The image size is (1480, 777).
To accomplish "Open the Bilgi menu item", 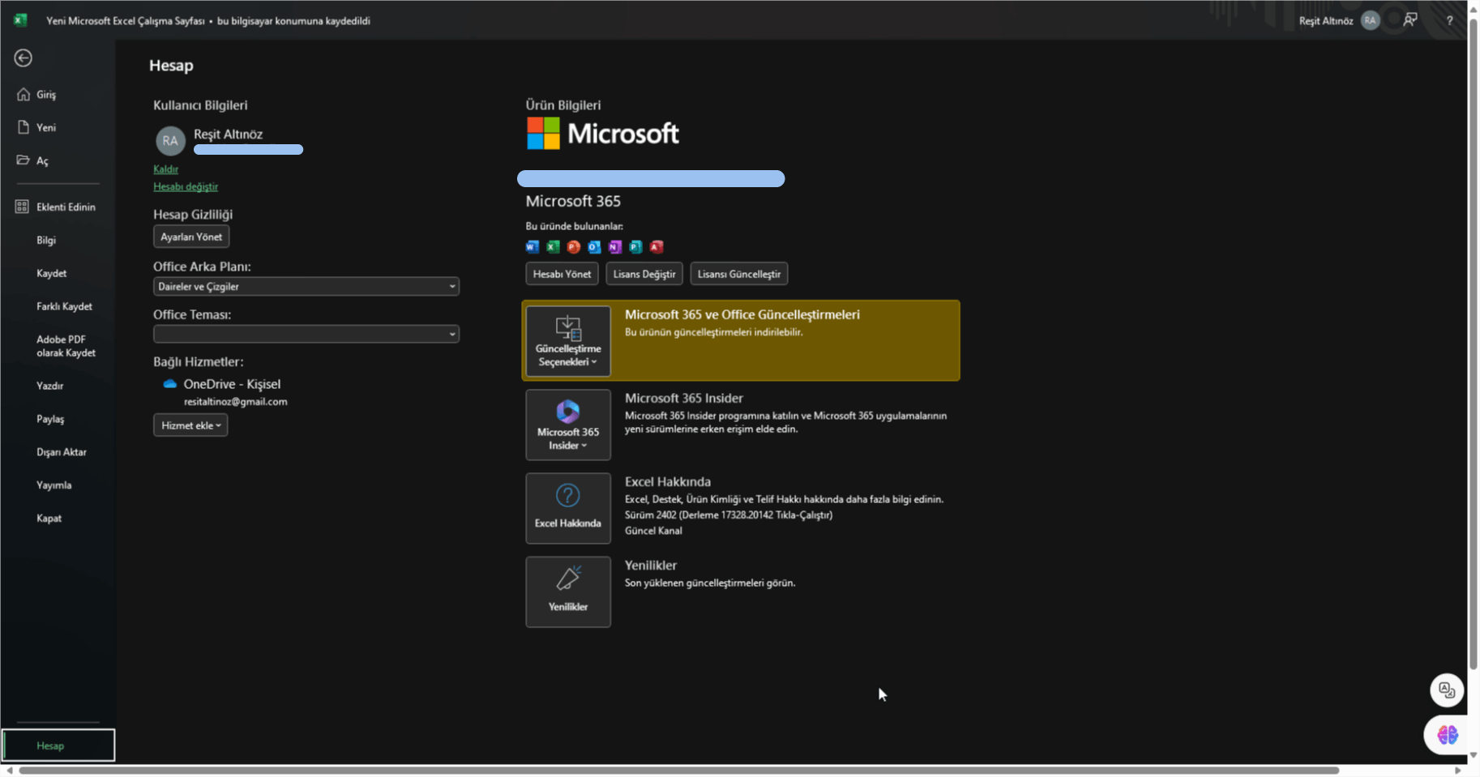I will point(46,240).
